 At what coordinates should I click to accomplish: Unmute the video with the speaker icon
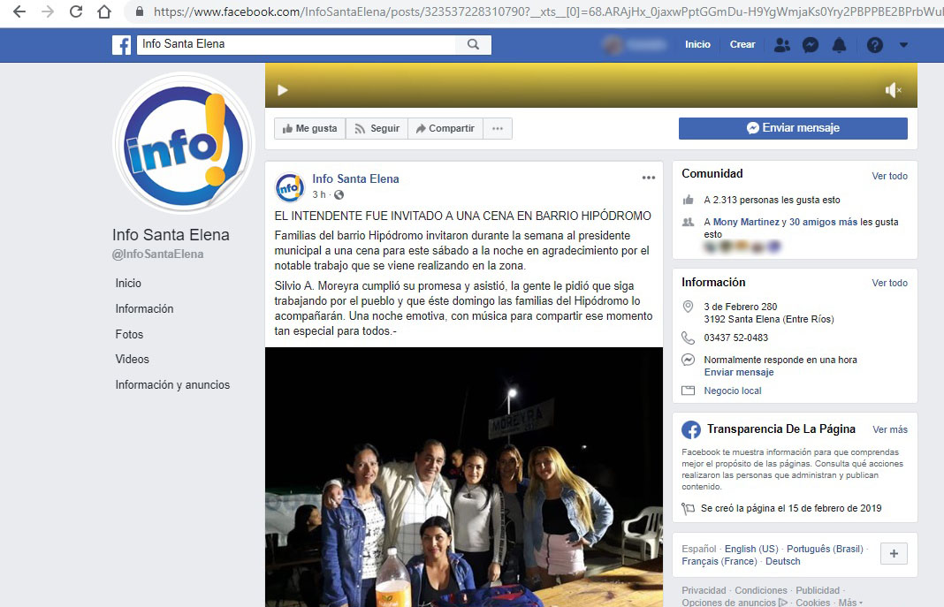(x=891, y=89)
